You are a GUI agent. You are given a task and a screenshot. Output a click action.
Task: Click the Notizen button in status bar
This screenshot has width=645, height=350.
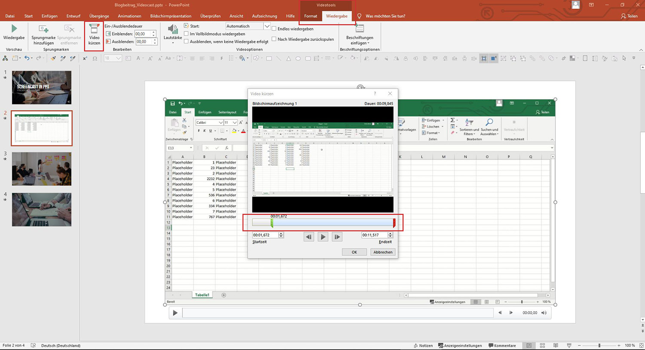423,345
